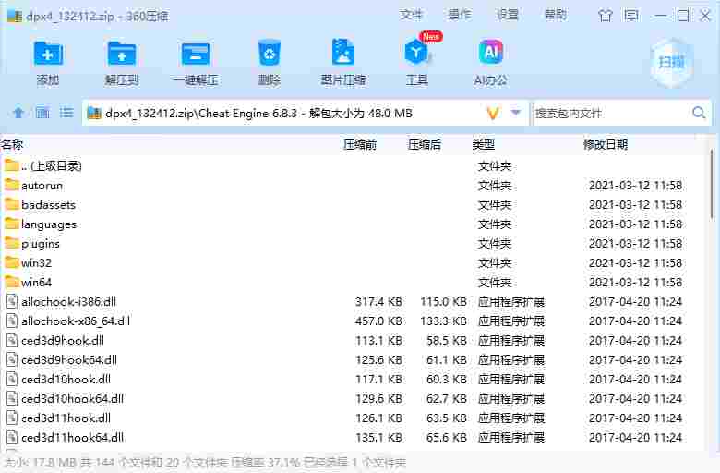Click the 解压到 (Extract to) icon
720x473 pixels.
(x=122, y=54)
